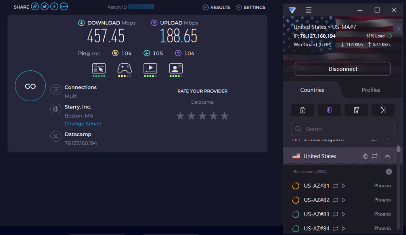The height and width of the screenshot is (235, 406).
Task: Open Proton VPN hamburger menu
Action: 308,10
